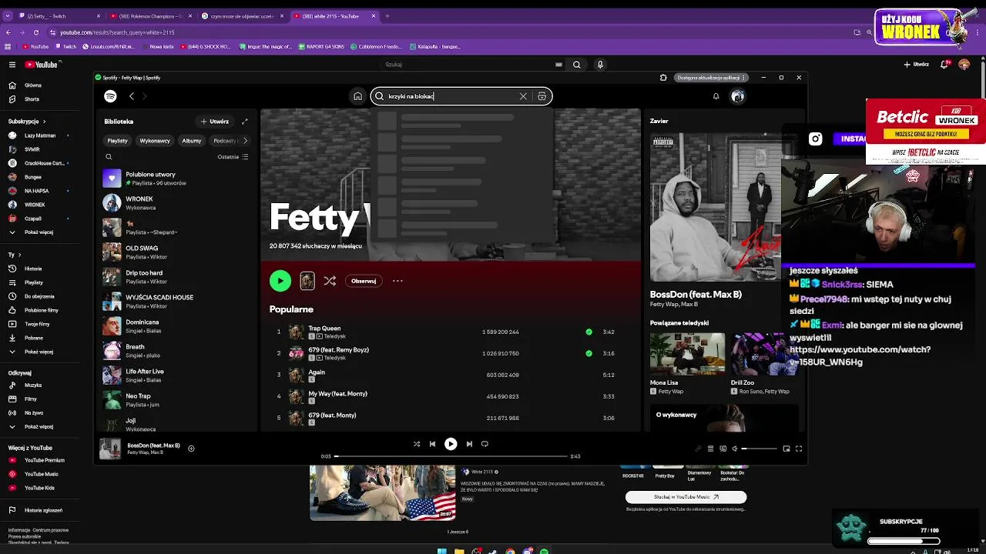
Task: Open Historia in YouTube sidebar
Action: (x=32, y=269)
